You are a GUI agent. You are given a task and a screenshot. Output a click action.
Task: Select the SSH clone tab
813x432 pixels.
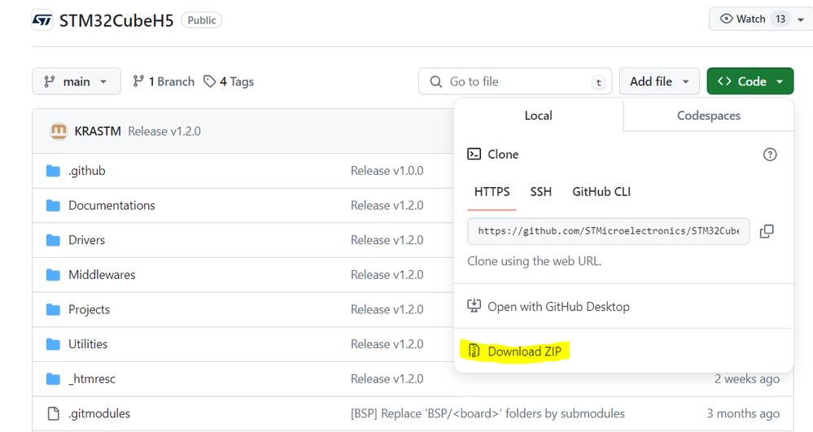coord(540,192)
